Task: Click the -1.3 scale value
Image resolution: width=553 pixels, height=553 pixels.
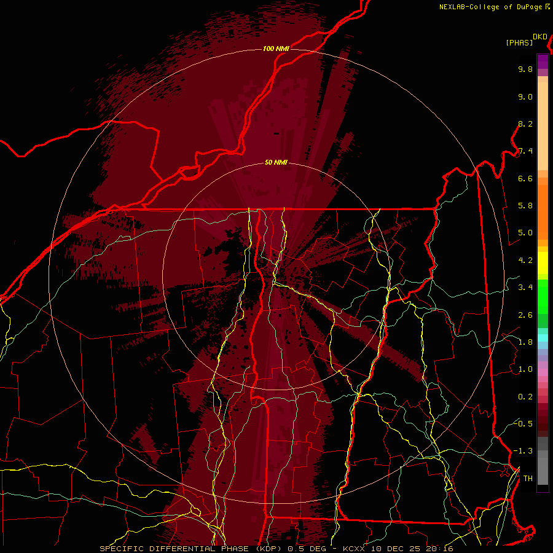Action: click(x=523, y=452)
